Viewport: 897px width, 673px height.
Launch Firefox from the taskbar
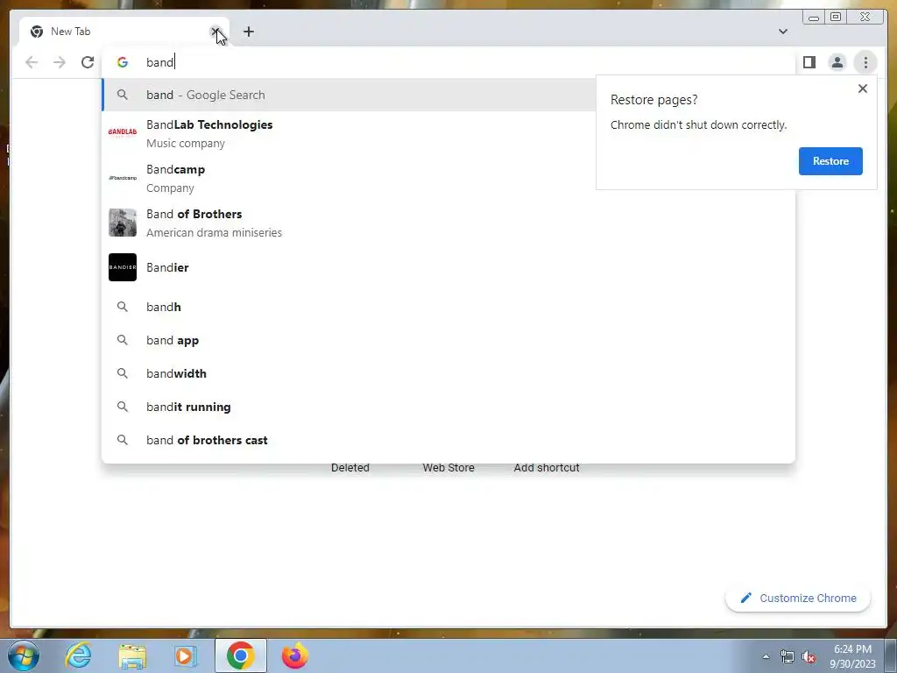pyautogui.click(x=294, y=655)
